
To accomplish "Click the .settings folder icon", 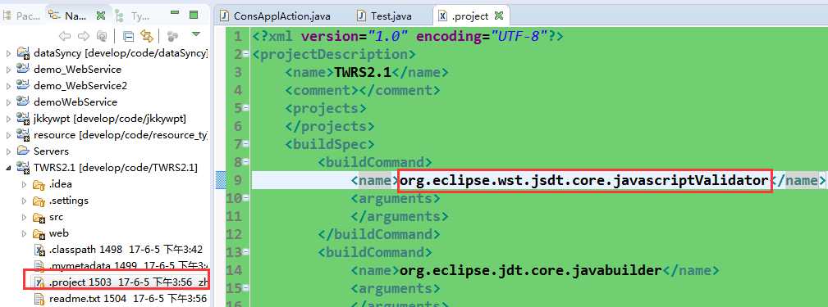I will tap(39, 201).
